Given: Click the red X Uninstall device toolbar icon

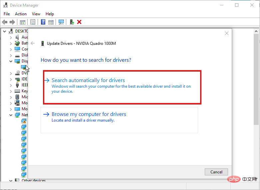Looking at the screenshot, I should click(79, 22).
